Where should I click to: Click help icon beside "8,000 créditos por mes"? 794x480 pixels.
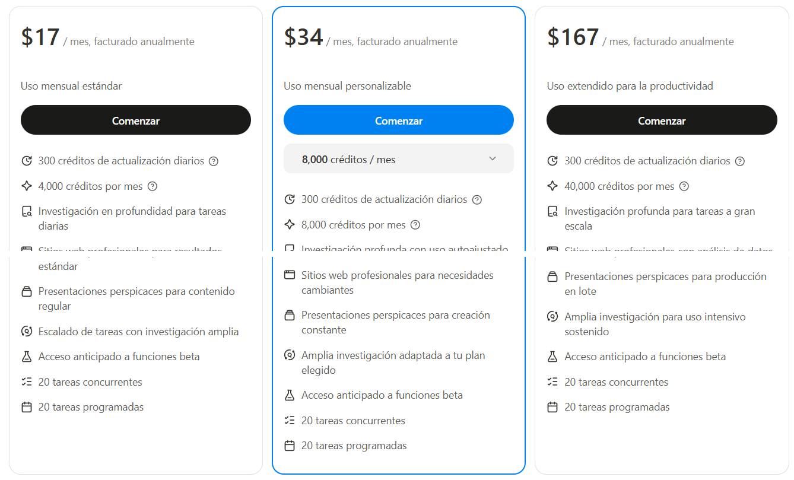click(415, 225)
